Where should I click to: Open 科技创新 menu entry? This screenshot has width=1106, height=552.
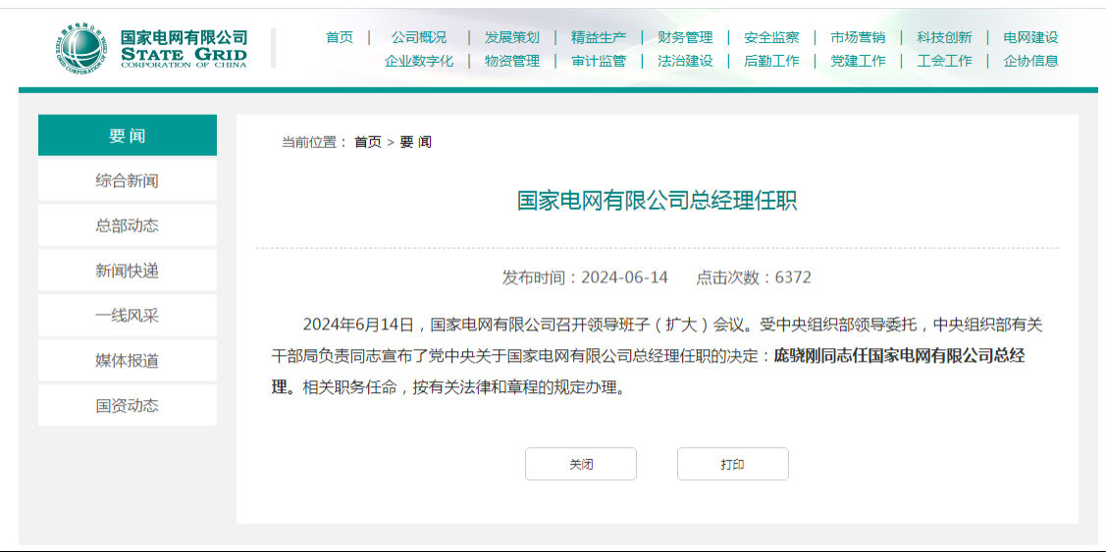(x=944, y=37)
